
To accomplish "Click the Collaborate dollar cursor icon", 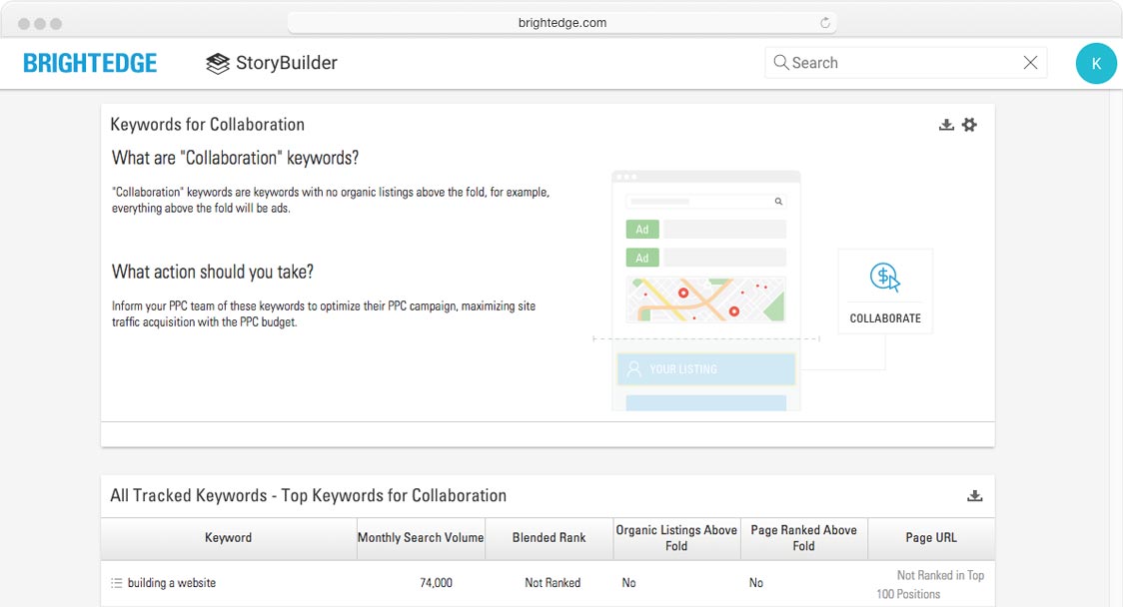I will coord(884,278).
